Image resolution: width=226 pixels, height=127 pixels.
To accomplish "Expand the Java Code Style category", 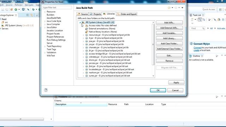I will point(45,21).
